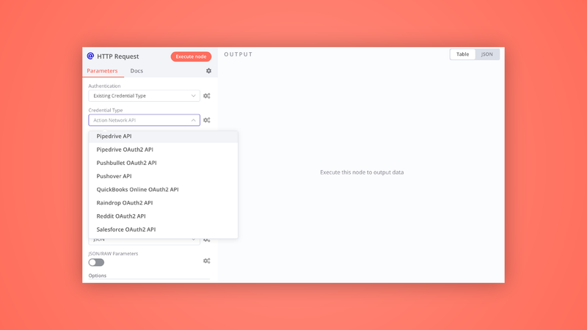
Task: Open JSON/RAW Parameters options gears
Action: click(x=207, y=261)
